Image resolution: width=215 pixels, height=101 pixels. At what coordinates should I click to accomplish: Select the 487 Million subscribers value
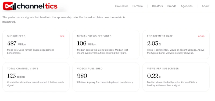[16, 44]
